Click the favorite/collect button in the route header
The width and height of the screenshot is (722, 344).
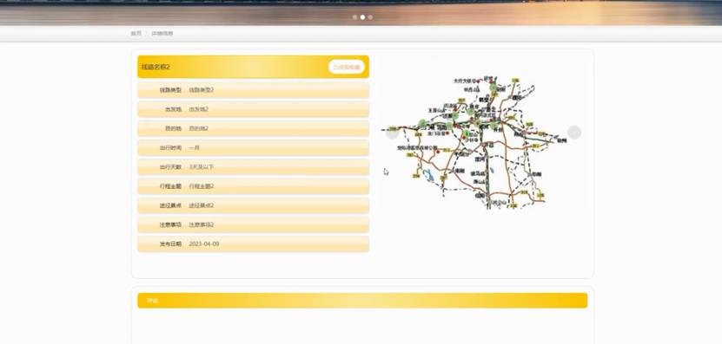coord(347,67)
